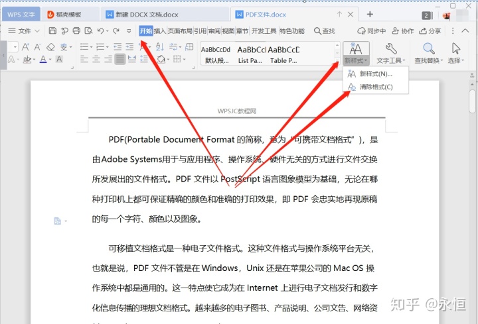Select 清除格式(C) from the dropdown menu
This screenshot has width=478, height=324.
(376, 87)
